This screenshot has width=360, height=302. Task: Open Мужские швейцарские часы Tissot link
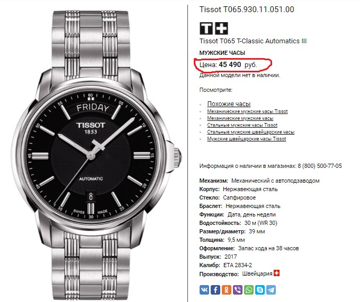[247, 139]
